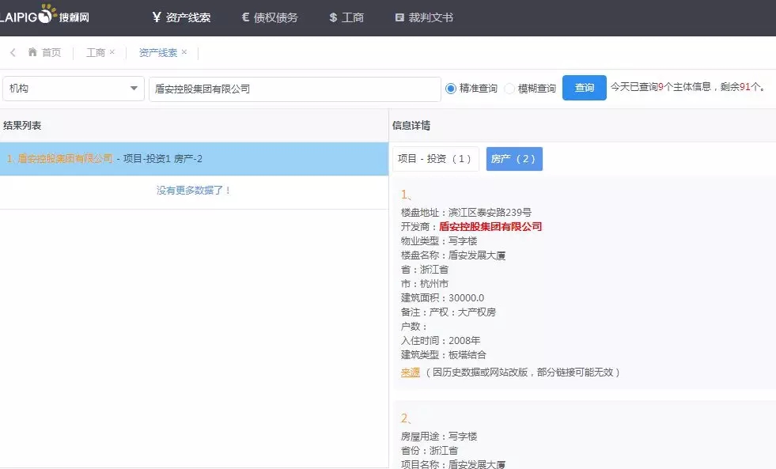Click the back arrow in tab bar
Viewport: 776px width, 469px height.
click(x=13, y=52)
